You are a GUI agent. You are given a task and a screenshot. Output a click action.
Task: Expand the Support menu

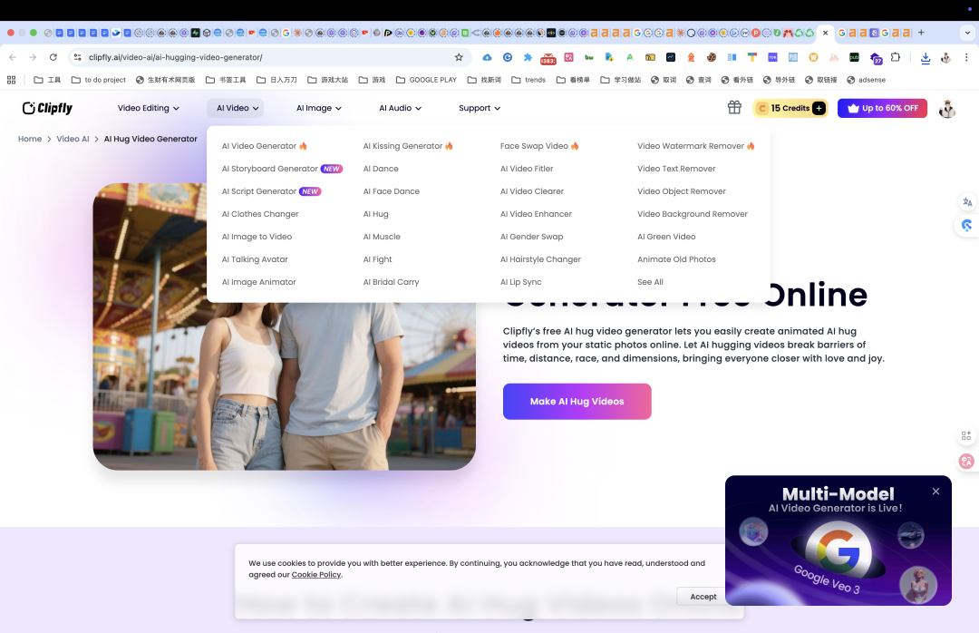click(480, 108)
